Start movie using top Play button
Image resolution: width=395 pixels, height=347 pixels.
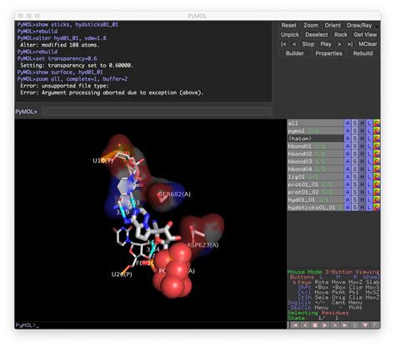[x=326, y=44]
